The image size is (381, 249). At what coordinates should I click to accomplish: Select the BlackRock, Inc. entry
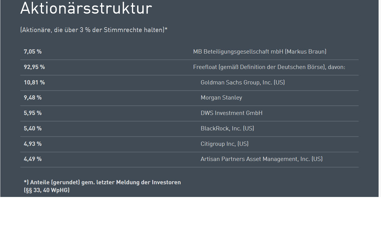click(227, 128)
